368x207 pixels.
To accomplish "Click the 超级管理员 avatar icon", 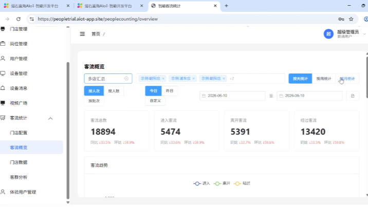I will (328, 34).
